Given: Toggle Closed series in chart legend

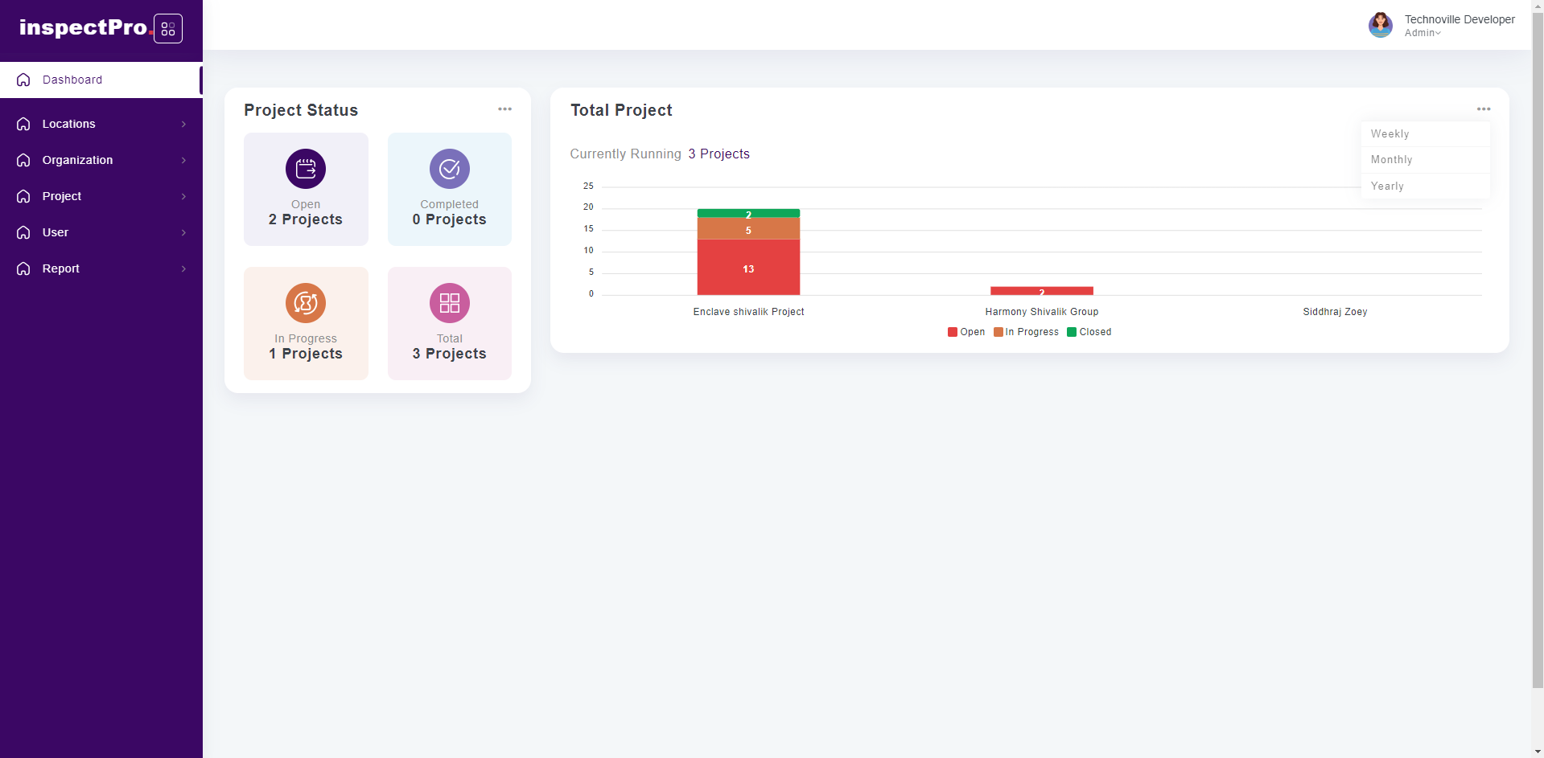Looking at the screenshot, I should point(1089,332).
